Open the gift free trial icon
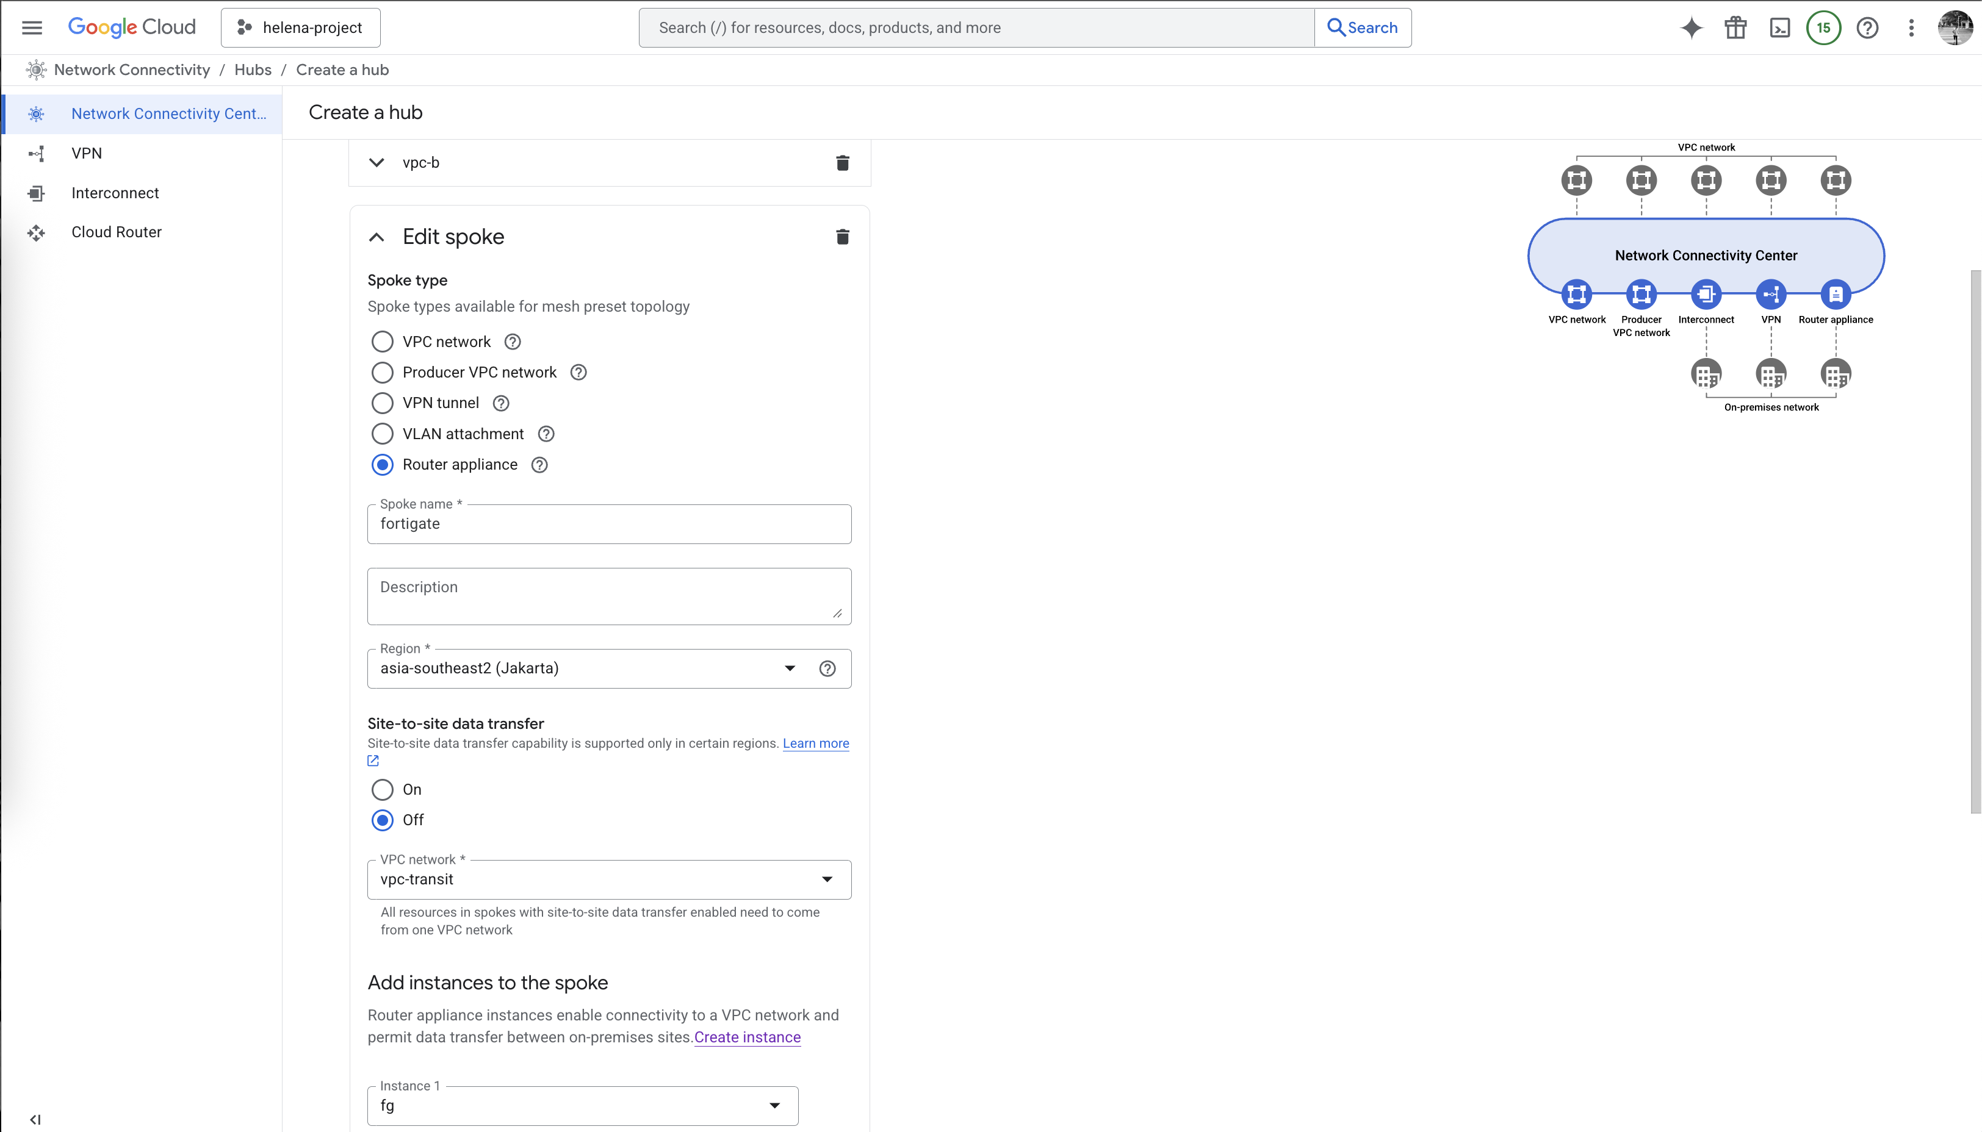 [1735, 28]
